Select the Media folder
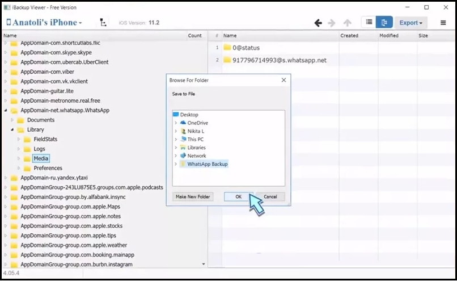Image resolution: width=457 pixels, height=281 pixels. pos(41,158)
